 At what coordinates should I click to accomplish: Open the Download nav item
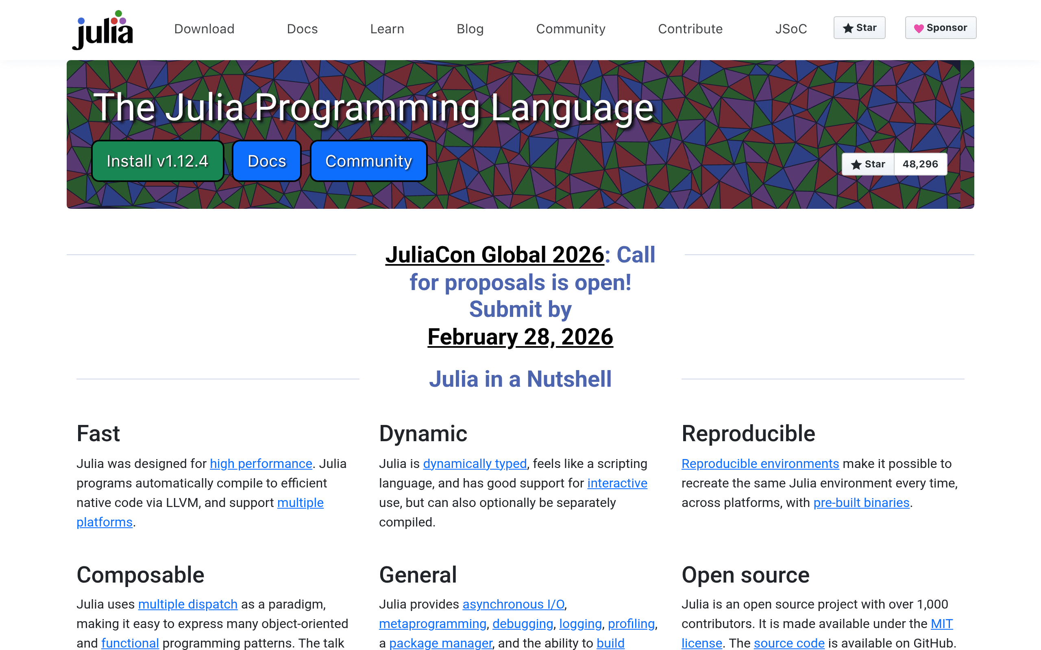pyautogui.click(x=204, y=29)
